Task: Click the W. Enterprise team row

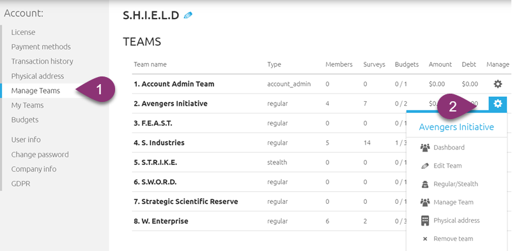Action: 269,221
